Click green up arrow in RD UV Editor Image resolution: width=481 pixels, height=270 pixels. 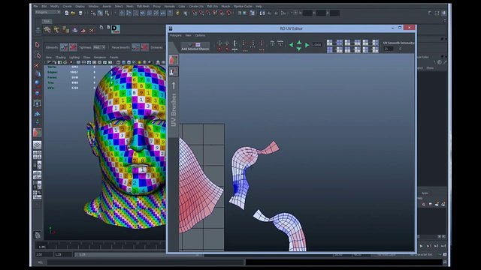pos(299,42)
